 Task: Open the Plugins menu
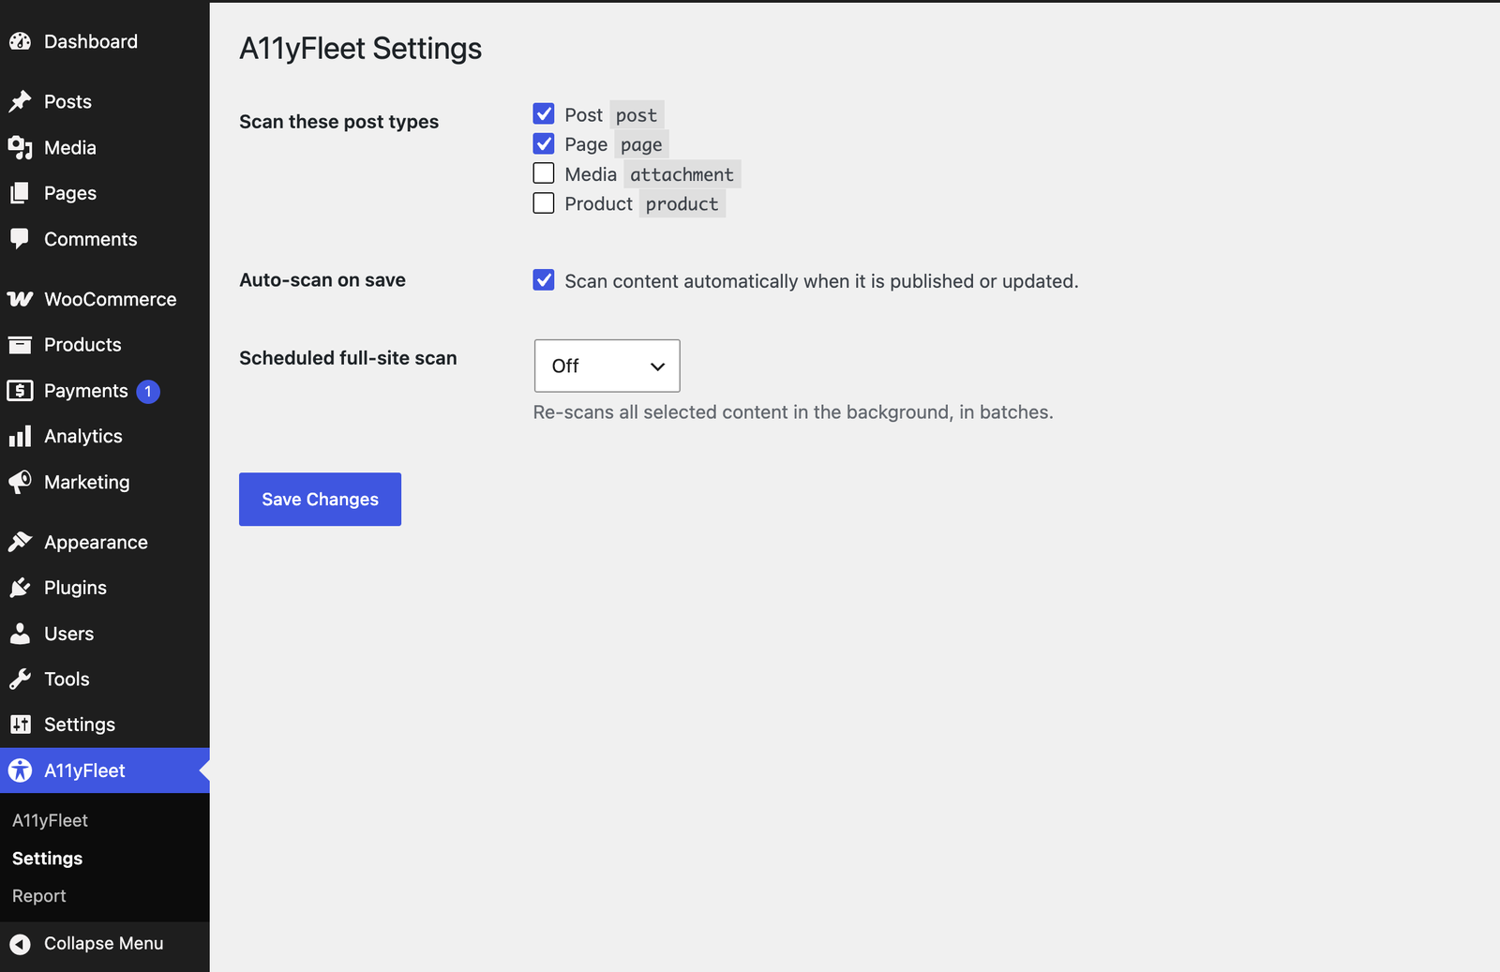[105, 588]
